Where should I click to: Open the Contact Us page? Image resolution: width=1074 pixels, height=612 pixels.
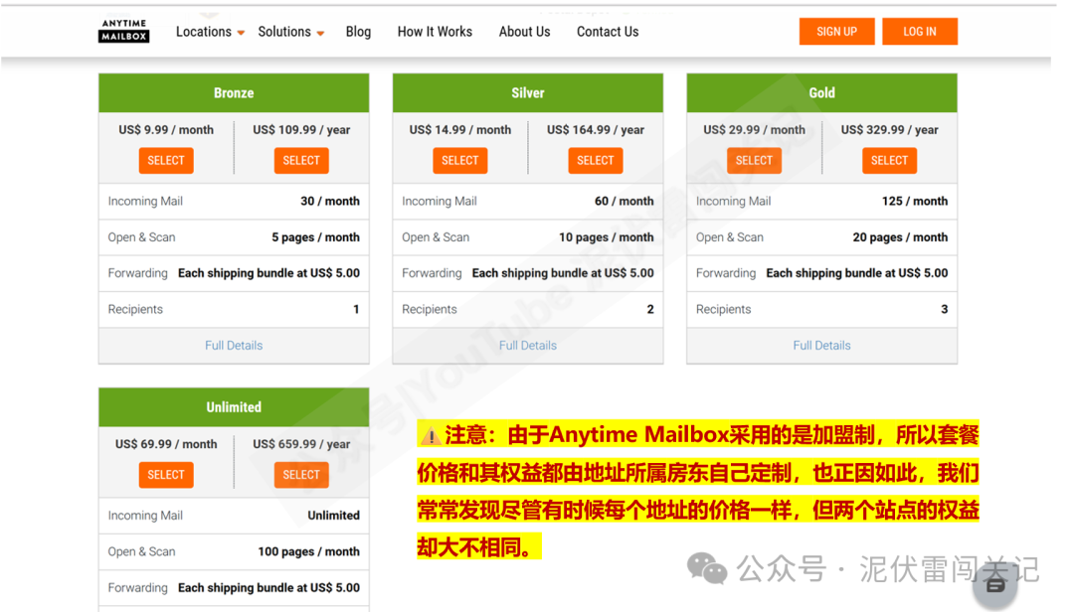(x=608, y=32)
